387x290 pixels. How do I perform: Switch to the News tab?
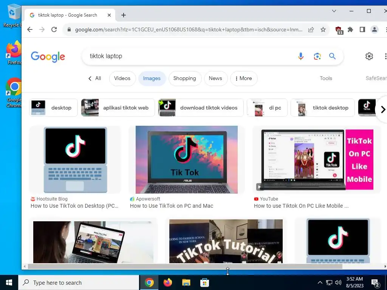tap(215, 79)
